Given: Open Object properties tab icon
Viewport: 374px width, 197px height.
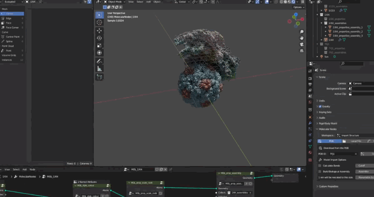Looking at the screenshot, I should click(x=310, y=117).
